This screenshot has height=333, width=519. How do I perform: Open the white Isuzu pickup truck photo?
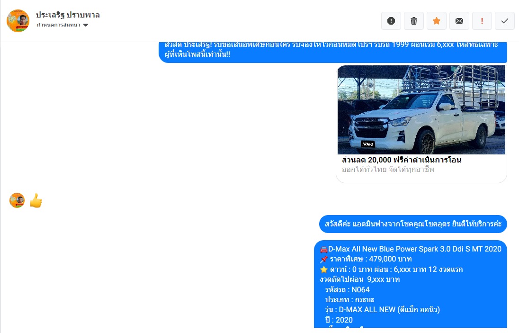(421, 109)
